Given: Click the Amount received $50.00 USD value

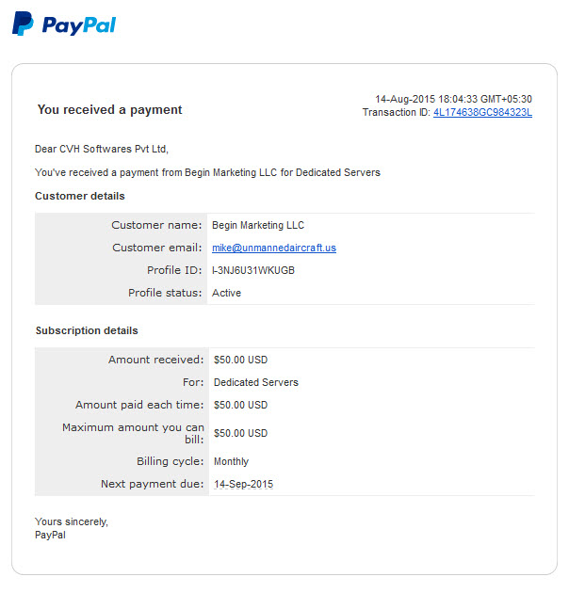Looking at the screenshot, I should (241, 360).
